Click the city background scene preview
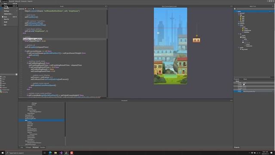This screenshot has height=155, width=275. pyautogui.click(x=171, y=46)
